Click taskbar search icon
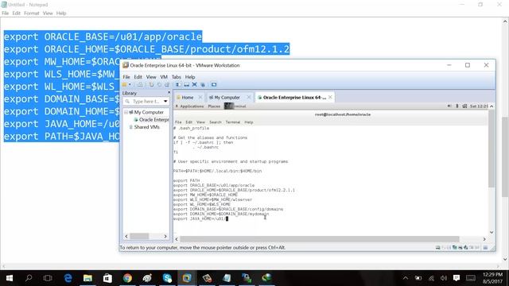509x286 pixels. [29, 278]
